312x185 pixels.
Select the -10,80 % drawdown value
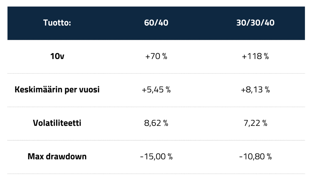point(255,157)
